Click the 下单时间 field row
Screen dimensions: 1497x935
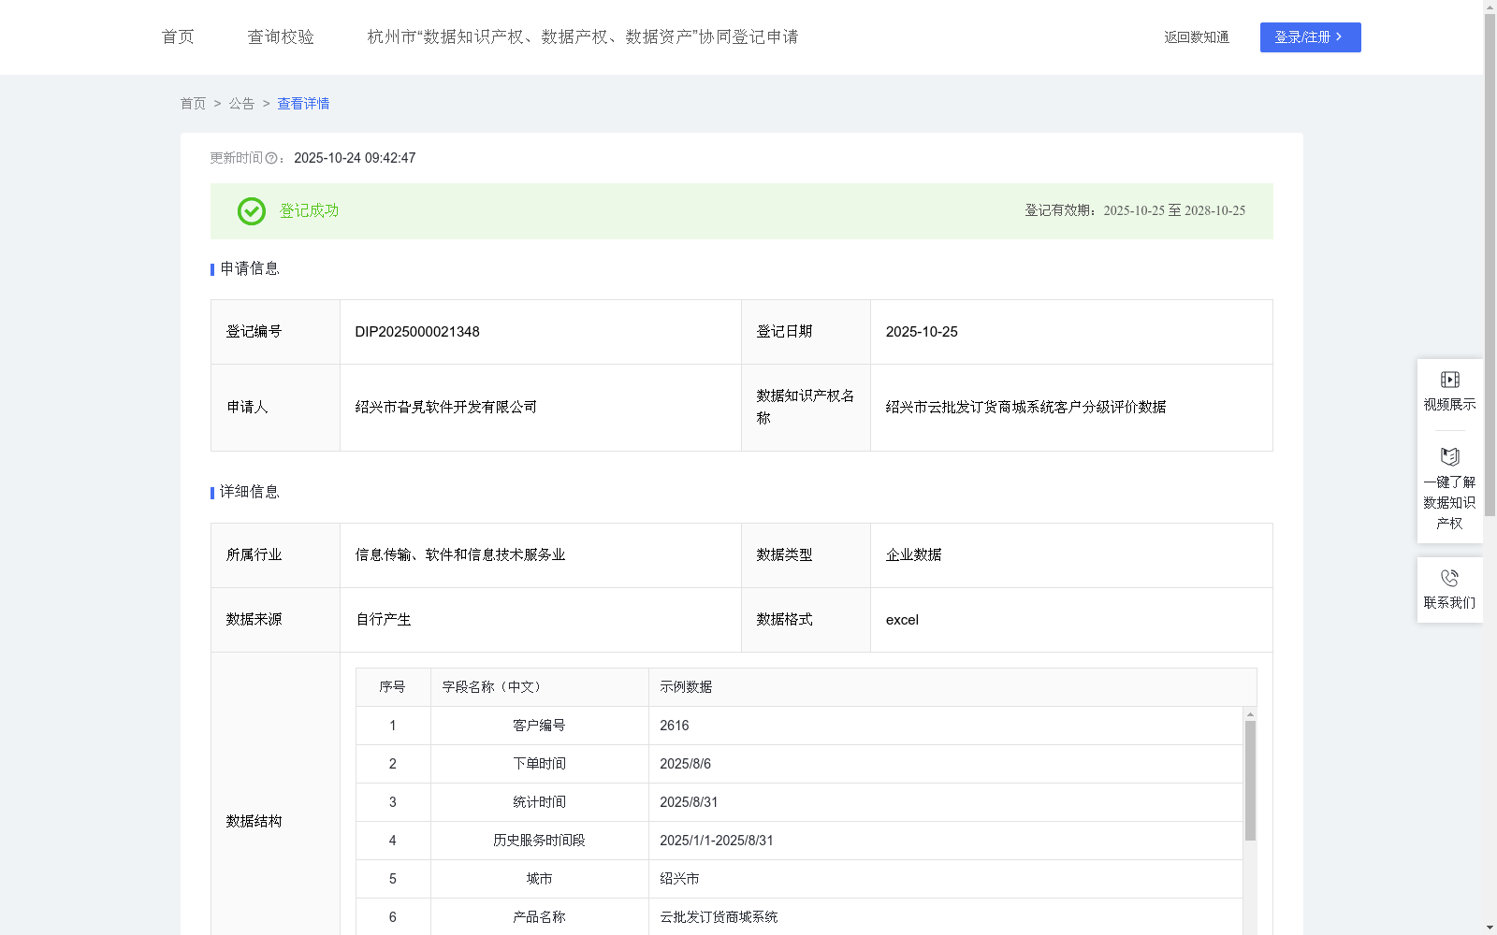(x=799, y=764)
